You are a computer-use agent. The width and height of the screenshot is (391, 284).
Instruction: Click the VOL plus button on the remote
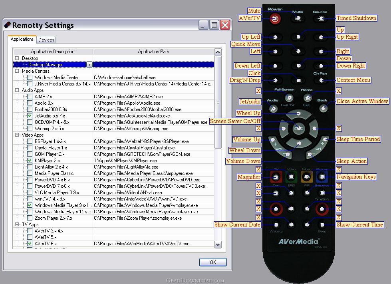(274, 142)
